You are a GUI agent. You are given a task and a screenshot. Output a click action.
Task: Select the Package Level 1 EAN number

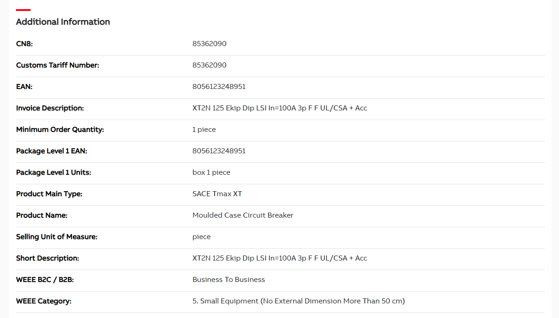point(219,151)
